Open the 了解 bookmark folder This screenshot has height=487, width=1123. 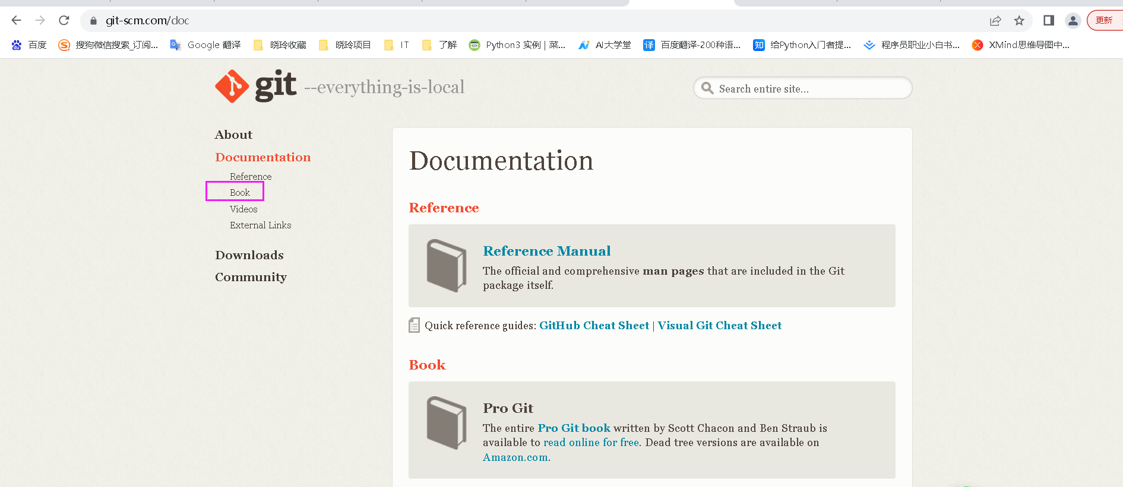(439, 45)
